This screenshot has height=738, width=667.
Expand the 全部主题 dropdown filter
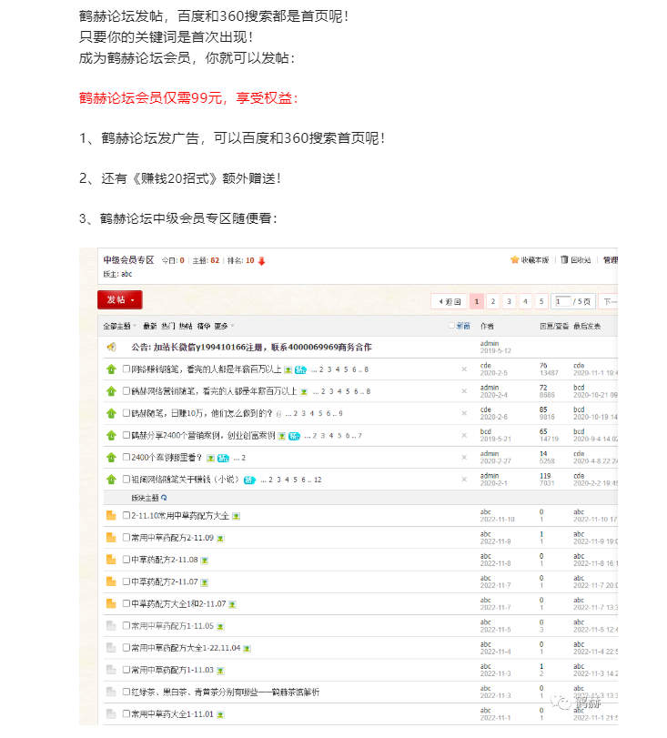119,325
